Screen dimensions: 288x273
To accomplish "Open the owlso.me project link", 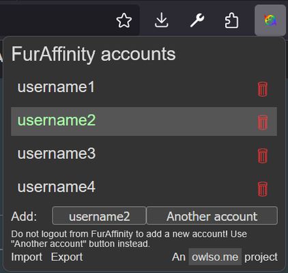I will point(215,257).
